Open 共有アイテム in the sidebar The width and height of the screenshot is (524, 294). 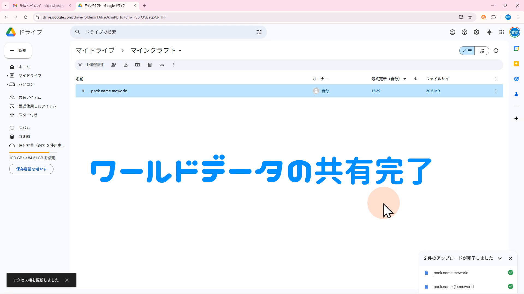30,97
